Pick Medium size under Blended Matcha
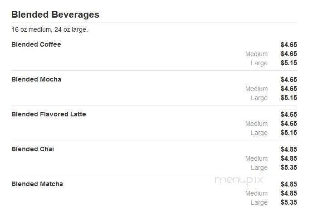Viewport: 312px width, 211px height. click(x=256, y=193)
